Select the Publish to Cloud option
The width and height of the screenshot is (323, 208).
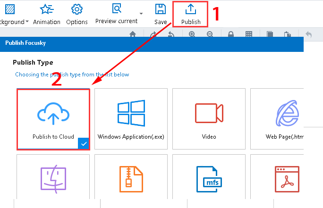pos(53,119)
